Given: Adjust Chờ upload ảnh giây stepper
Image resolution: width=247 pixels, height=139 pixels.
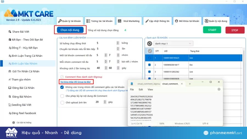Looking at the screenshot, I should point(105,102).
